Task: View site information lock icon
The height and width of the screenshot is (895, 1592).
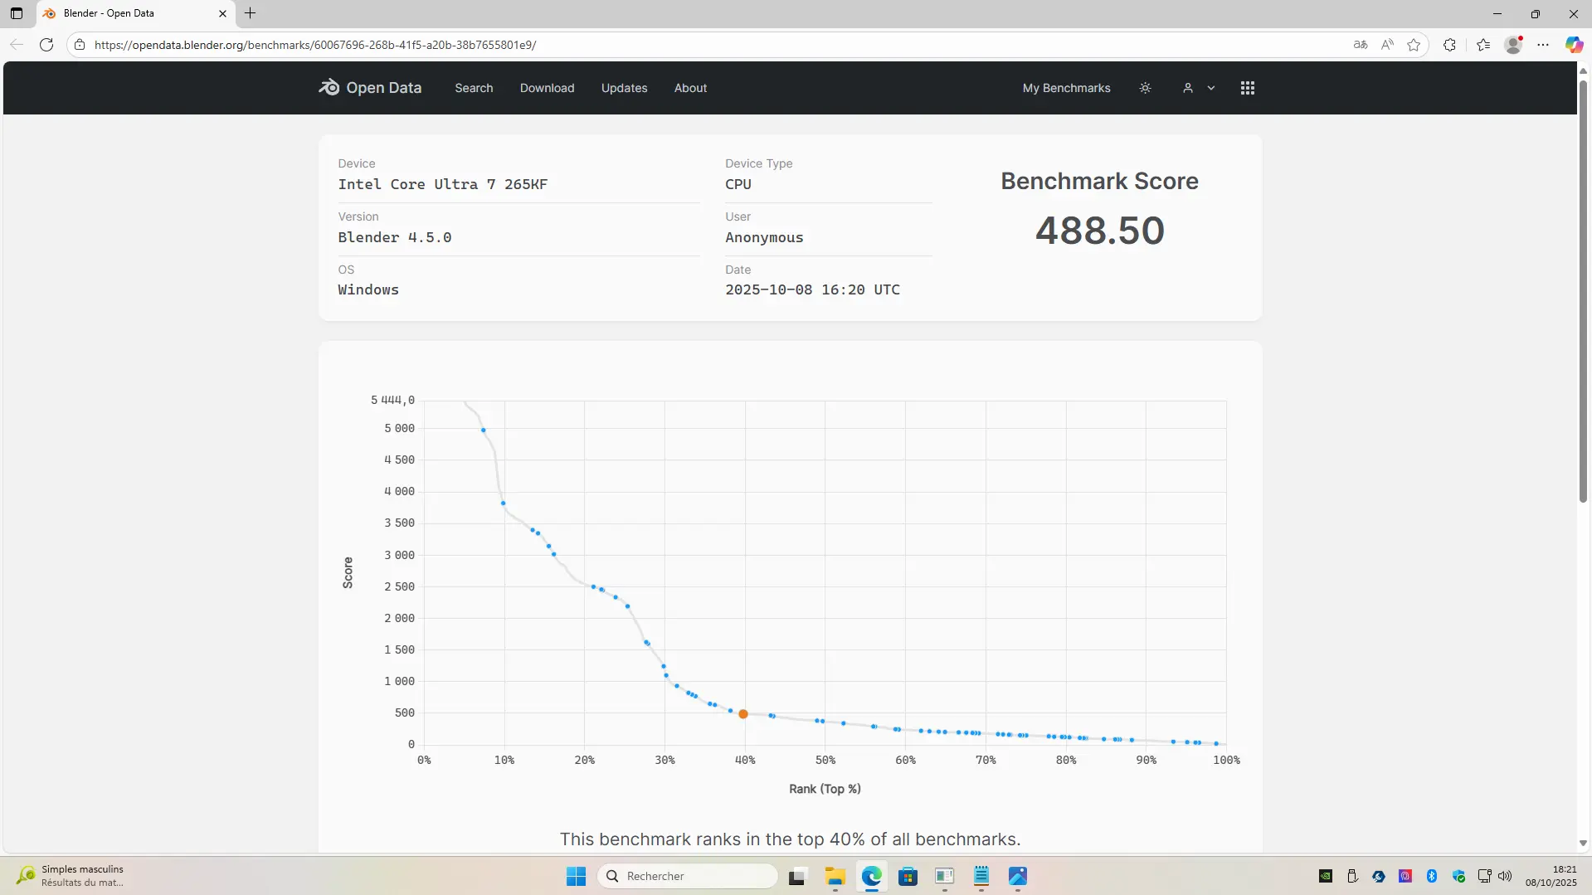Action: pos(80,45)
